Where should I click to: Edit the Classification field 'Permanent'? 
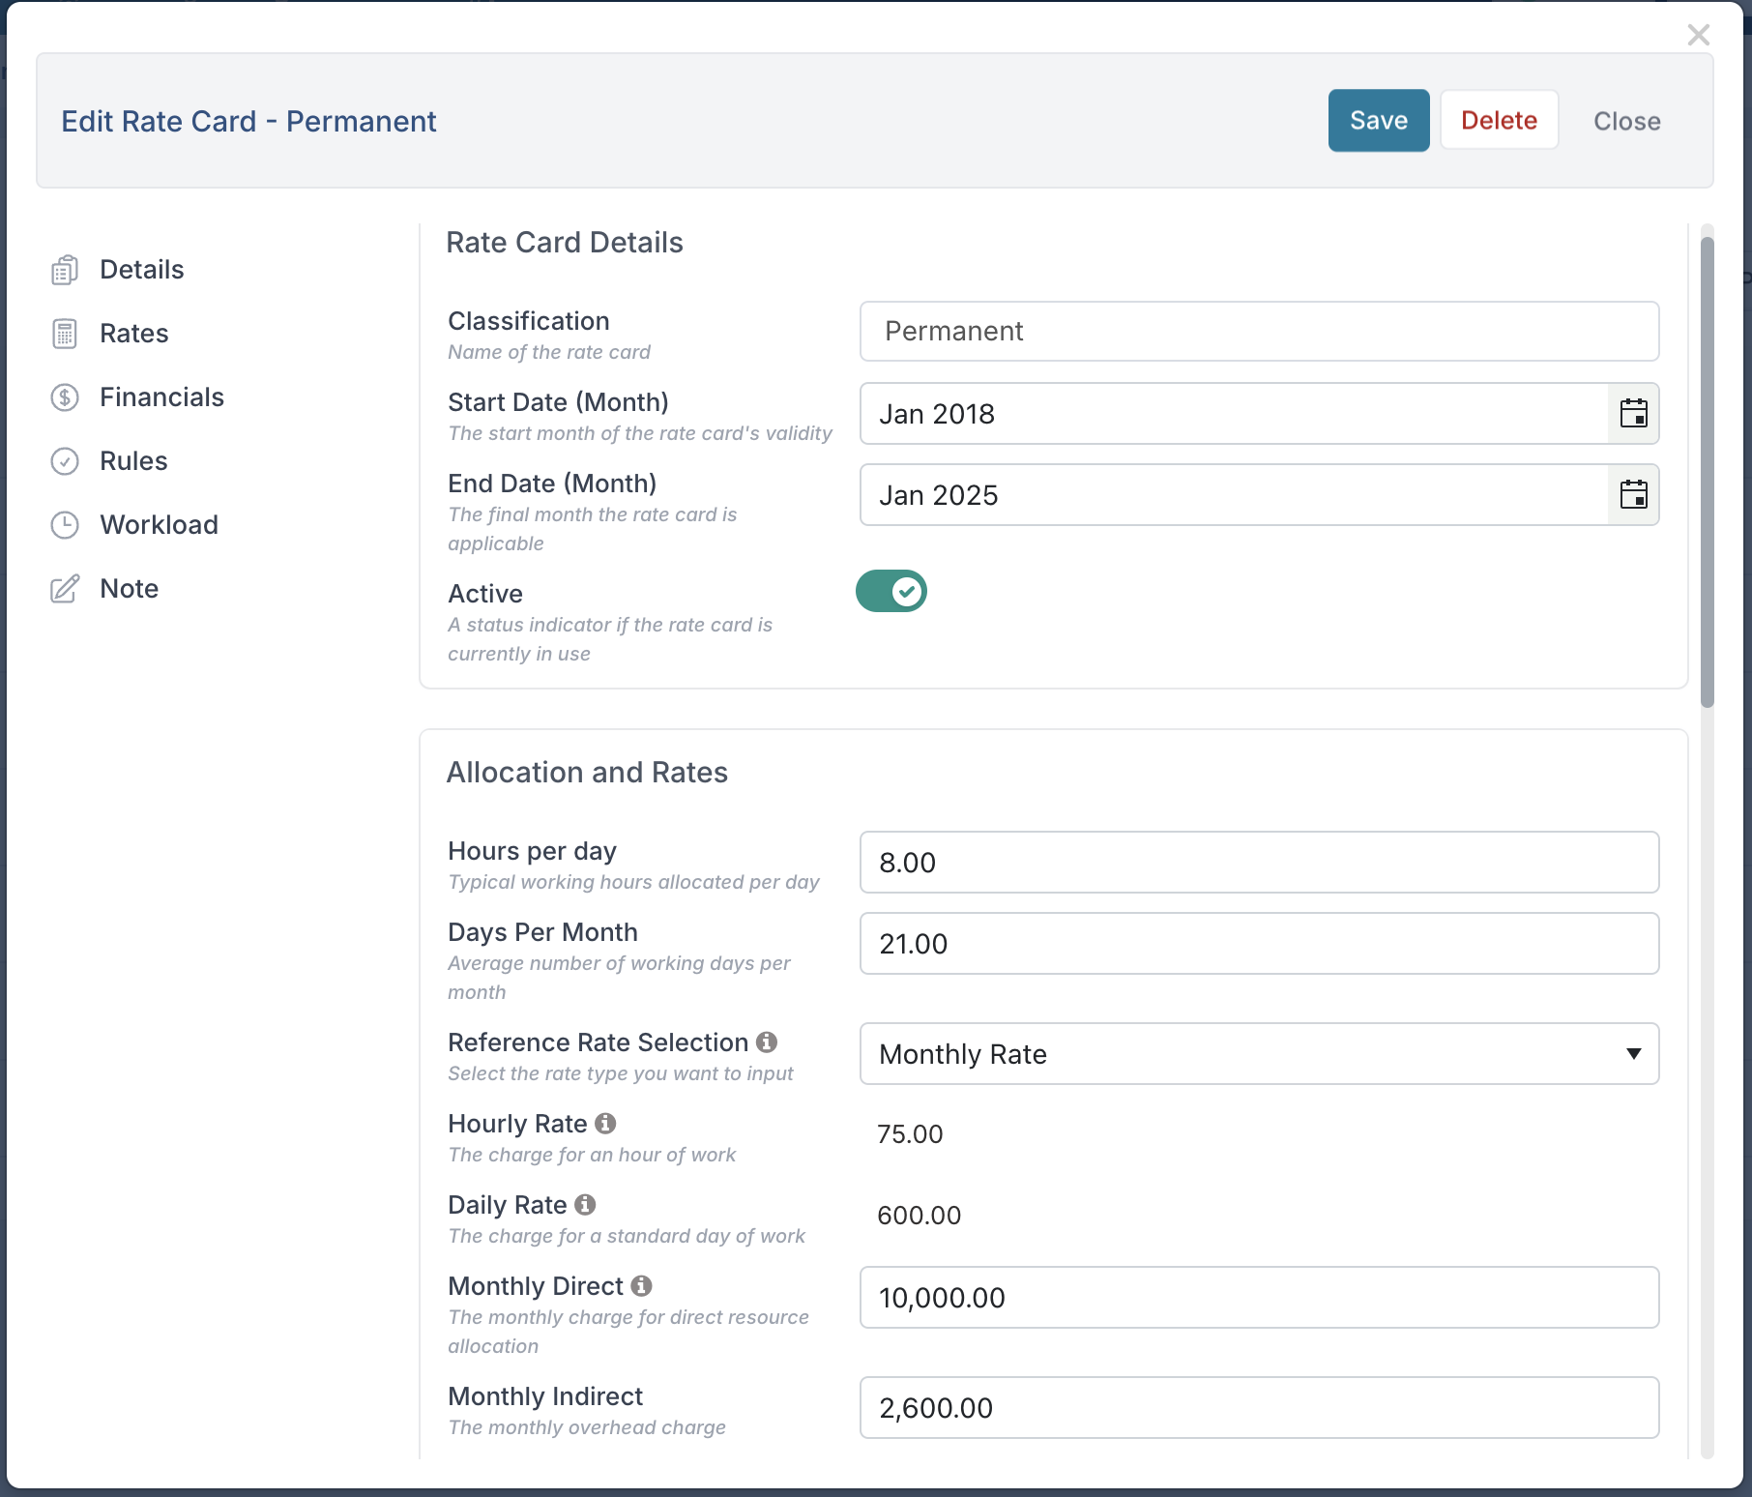[x=1260, y=332]
